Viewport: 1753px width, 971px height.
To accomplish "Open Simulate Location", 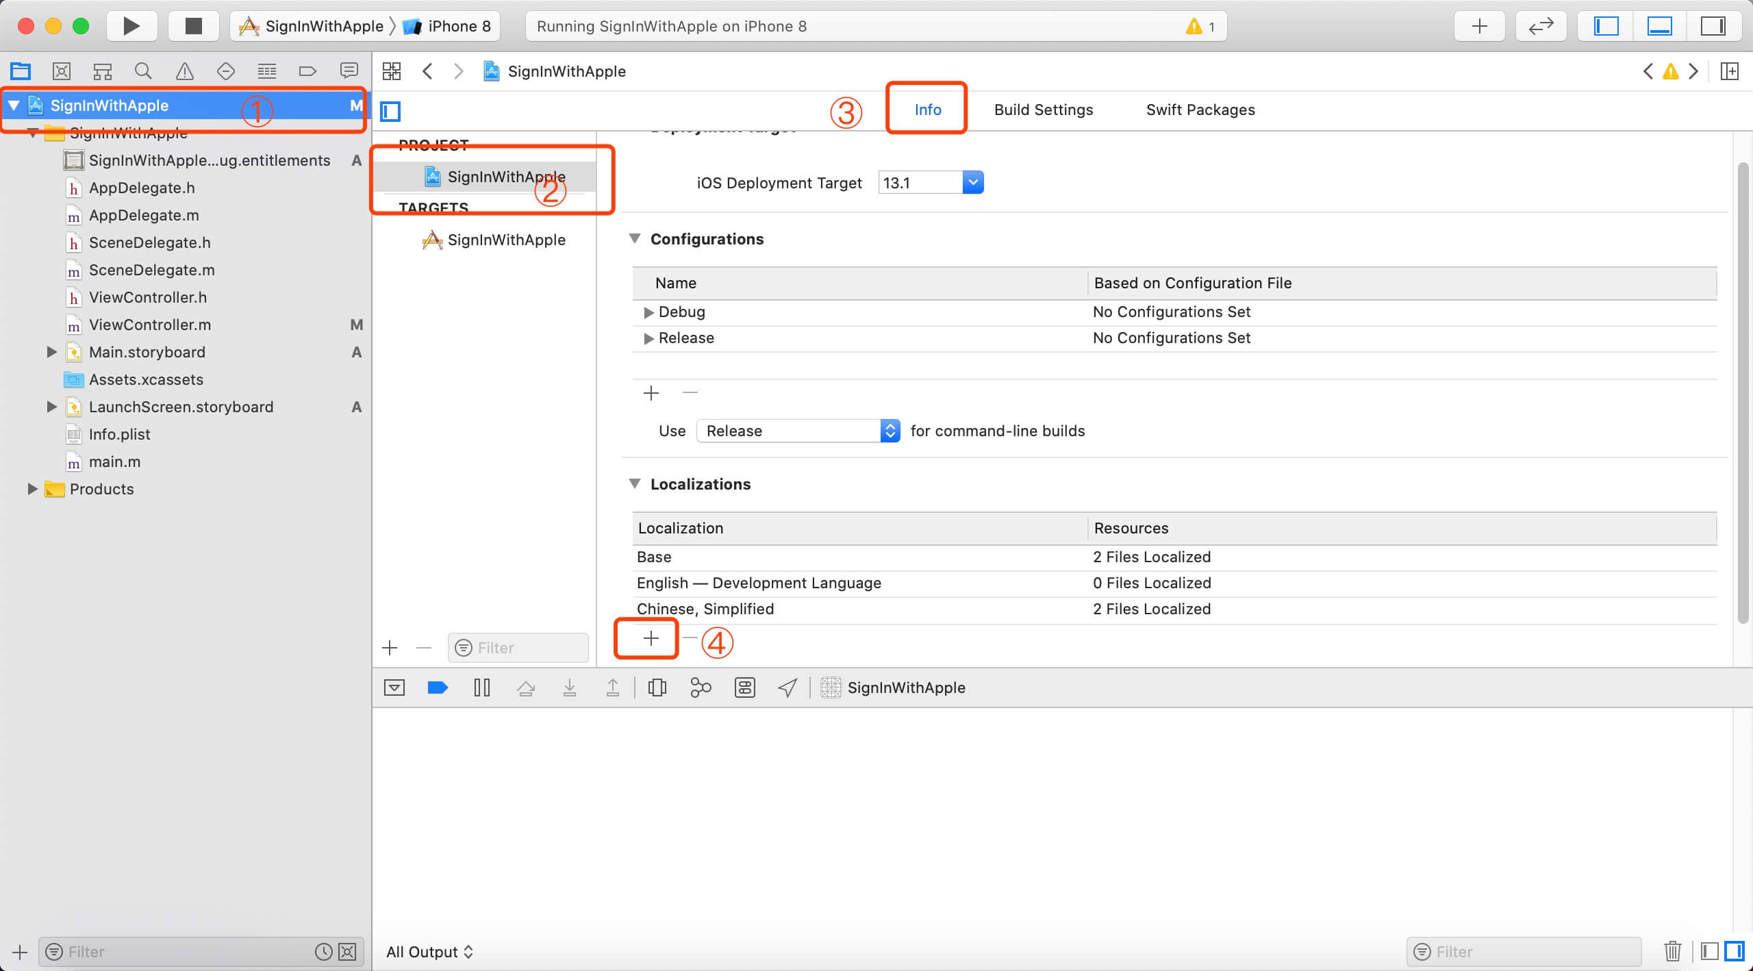I will tap(787, 688).
